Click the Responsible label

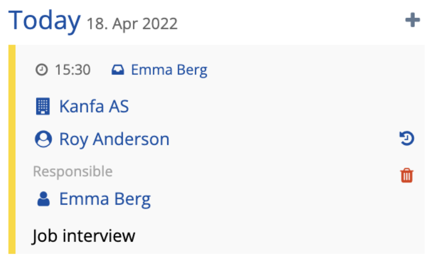tap(73, 171)
